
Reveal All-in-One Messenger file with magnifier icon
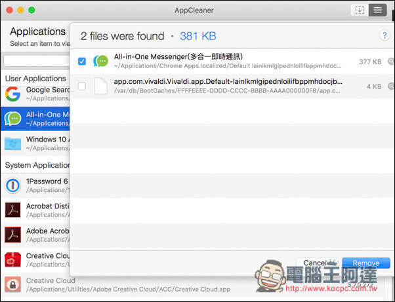[x=391, y=62]
